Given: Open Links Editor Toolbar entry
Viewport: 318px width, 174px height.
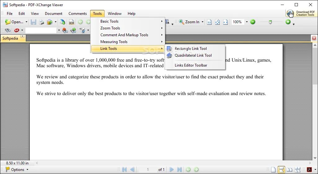Looking at the screenshot, I should pyautogui.click(x=195, y=65).
